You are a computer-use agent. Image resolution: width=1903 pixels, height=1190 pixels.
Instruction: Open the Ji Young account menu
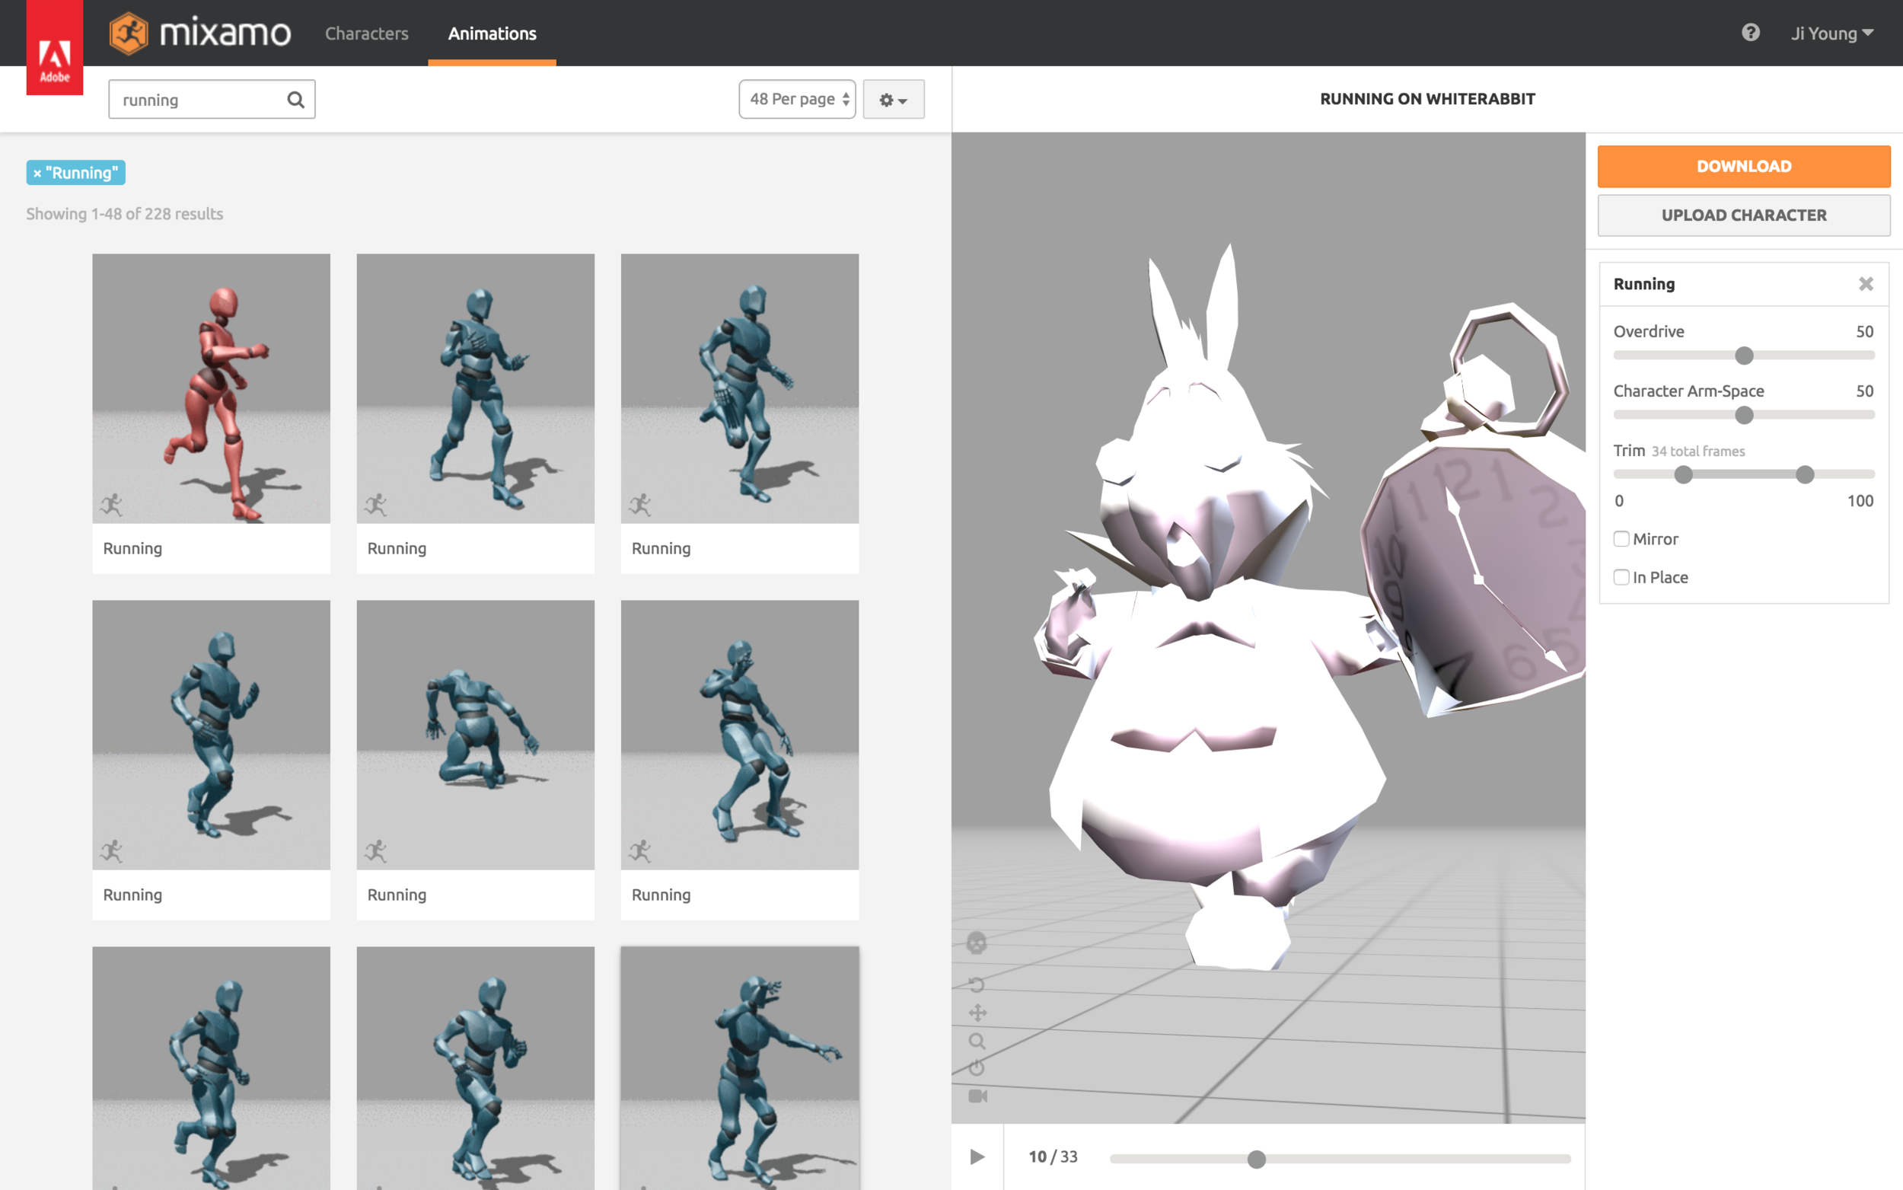1831,33
